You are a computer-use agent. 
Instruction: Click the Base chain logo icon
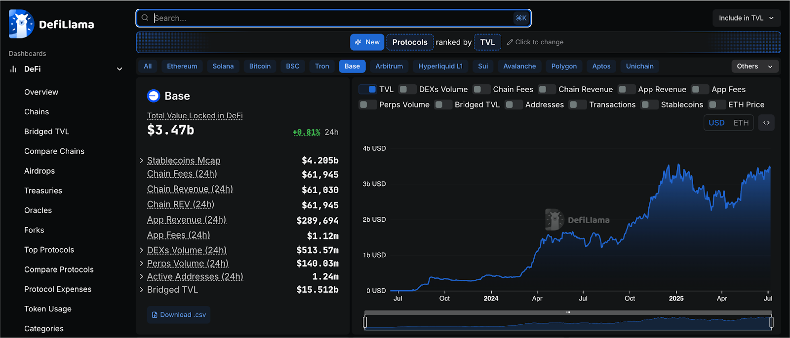point(154,96)
